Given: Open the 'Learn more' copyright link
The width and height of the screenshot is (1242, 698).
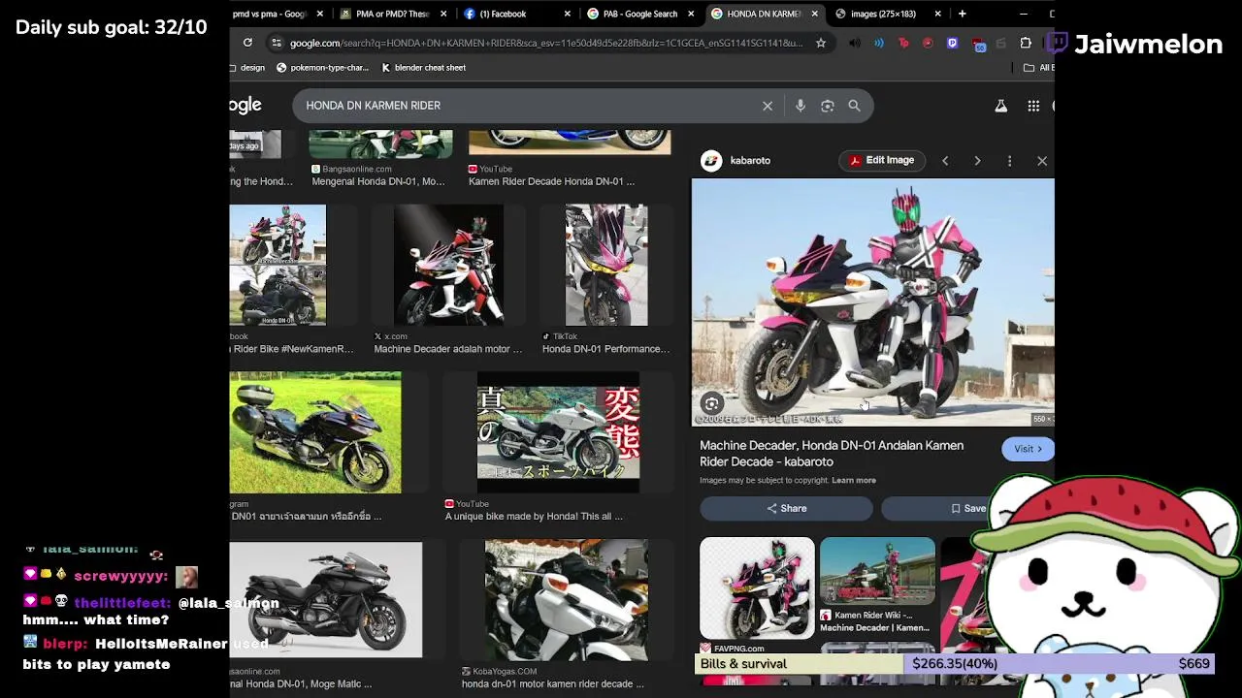Looking at the screenshot, I should [x=854, y=480].
